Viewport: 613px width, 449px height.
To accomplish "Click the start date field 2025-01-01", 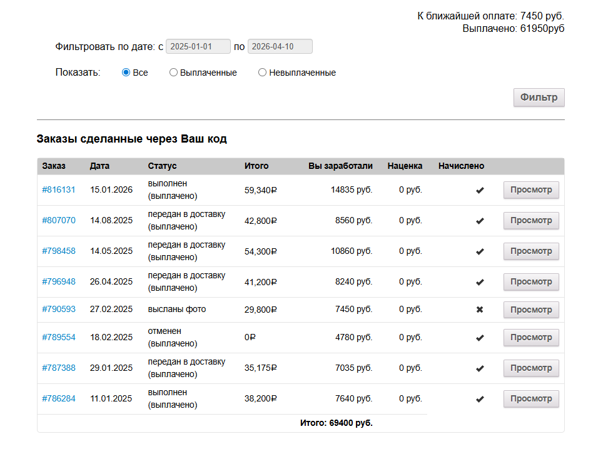I will pos(198,47).
